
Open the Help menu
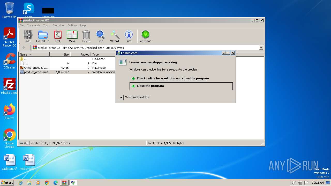pyautogui.click(x=83, y=25)
